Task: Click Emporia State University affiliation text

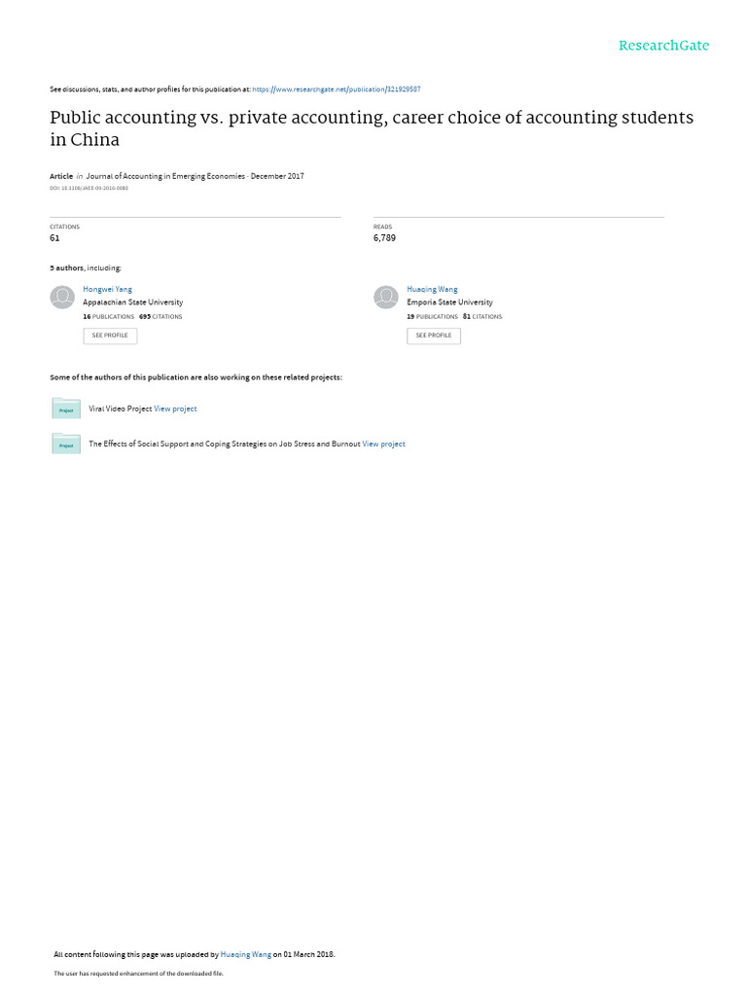Action: click(x=449, y=302)
